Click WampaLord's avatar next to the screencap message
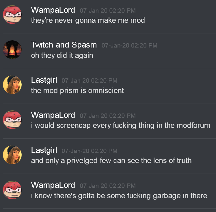This screenshot has width=216, height=212. click(x=12, y=120)
